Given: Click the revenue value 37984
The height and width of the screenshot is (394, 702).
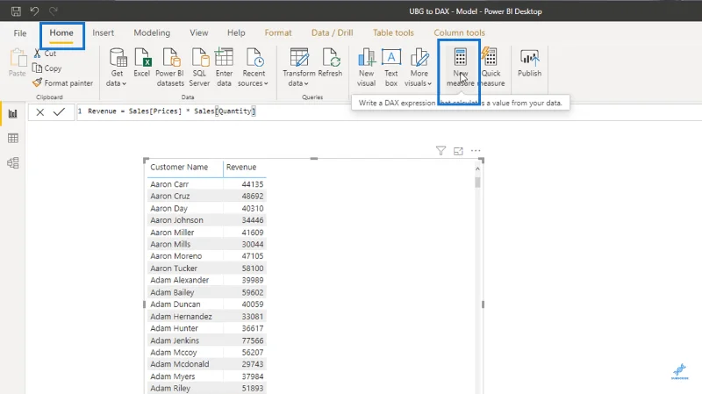Looking at the screenshot, I should coord(253,376).
